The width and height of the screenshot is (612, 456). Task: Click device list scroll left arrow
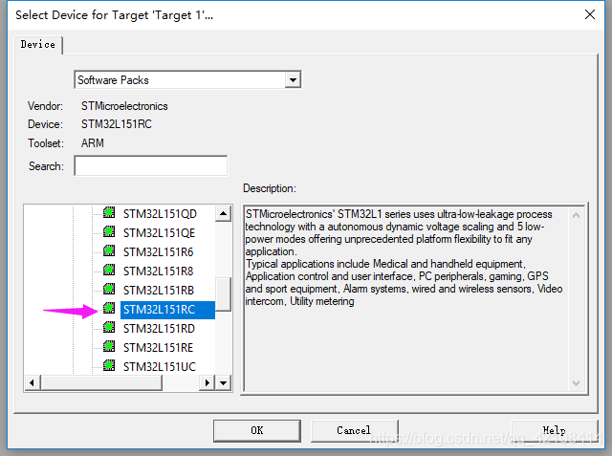click(x=32, y=382)
